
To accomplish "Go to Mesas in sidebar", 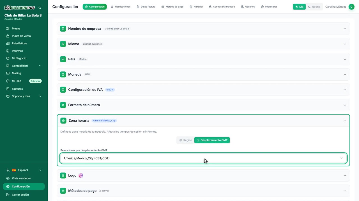I will (x=24, y=28).
